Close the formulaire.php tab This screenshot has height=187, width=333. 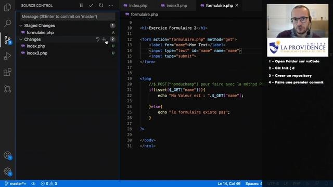(237, 6)
